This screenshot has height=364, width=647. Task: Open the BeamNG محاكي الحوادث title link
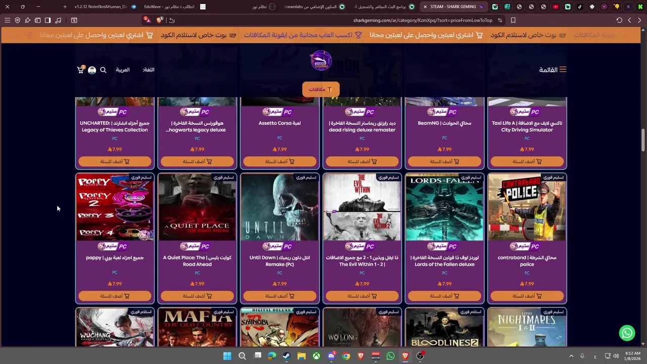(x=444, y=123)
